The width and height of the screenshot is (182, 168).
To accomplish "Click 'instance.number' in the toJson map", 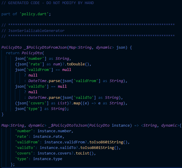I will tap(54, 131).
